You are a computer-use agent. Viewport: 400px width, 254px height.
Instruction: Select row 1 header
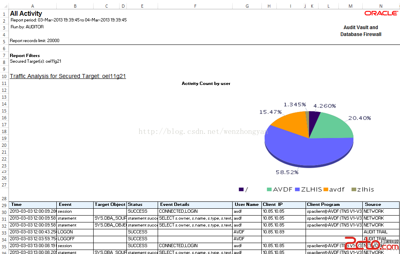tap(4, 14)
